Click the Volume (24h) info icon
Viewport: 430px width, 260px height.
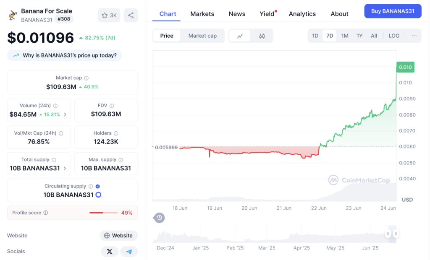55,106
